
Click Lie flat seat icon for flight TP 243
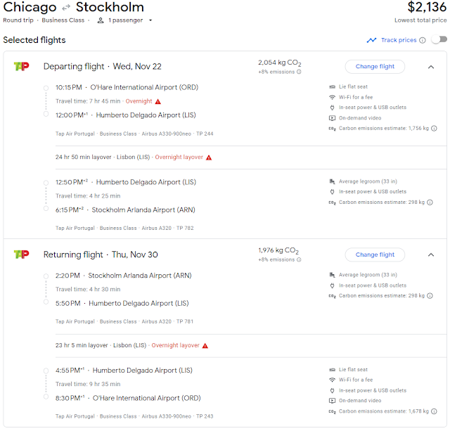click(x=332, y=370)
